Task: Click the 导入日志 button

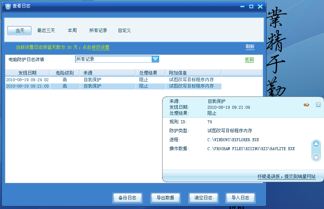Action: point(240,198)
